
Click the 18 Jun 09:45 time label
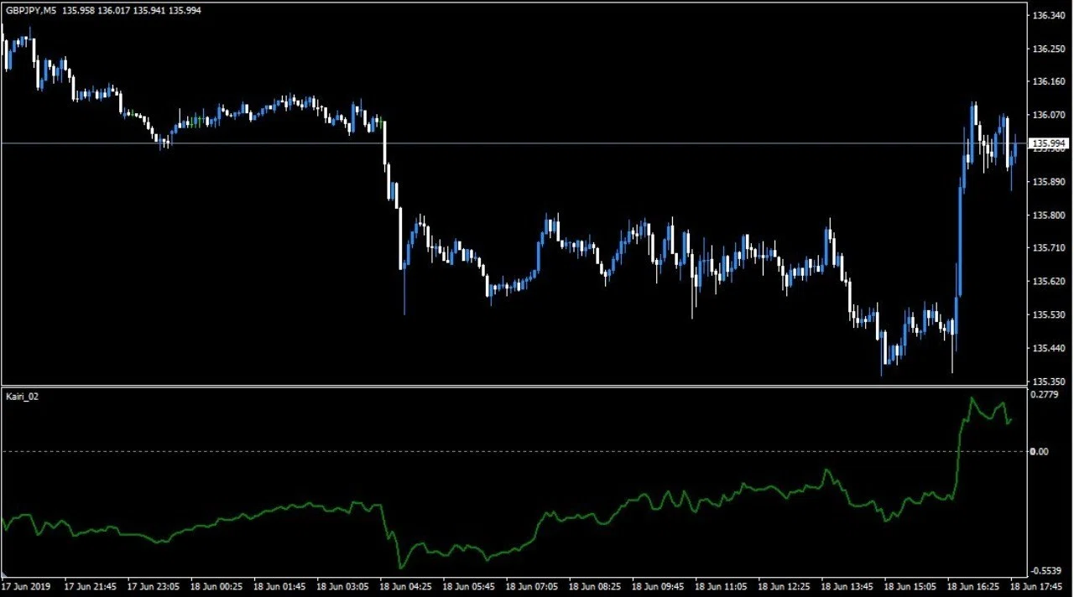coord(658,585)
